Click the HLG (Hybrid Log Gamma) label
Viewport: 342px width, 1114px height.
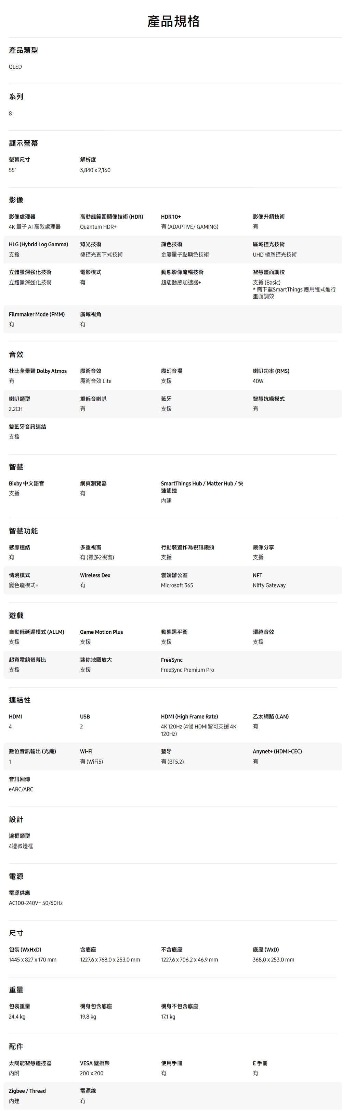pyautogui.click(x=39, y=244)
